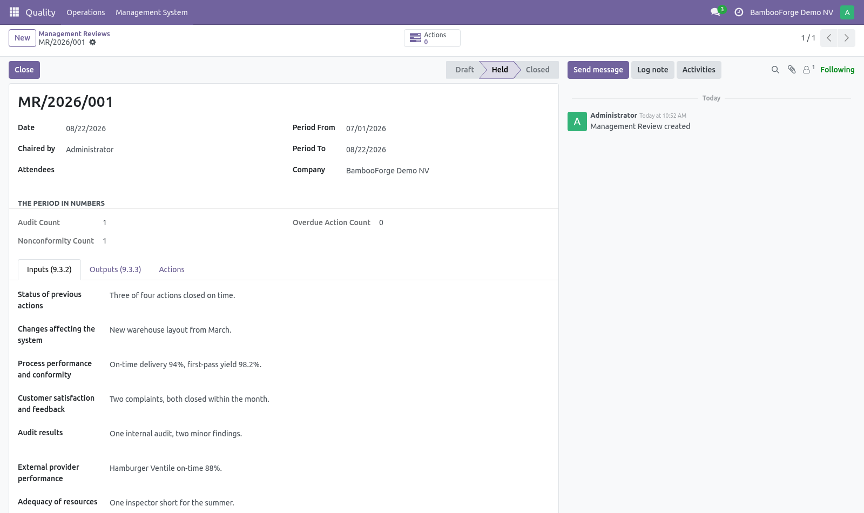The width and height of the screenshot is (864, 513).
Task: Click the Quality app title
Action: point(40,12)
